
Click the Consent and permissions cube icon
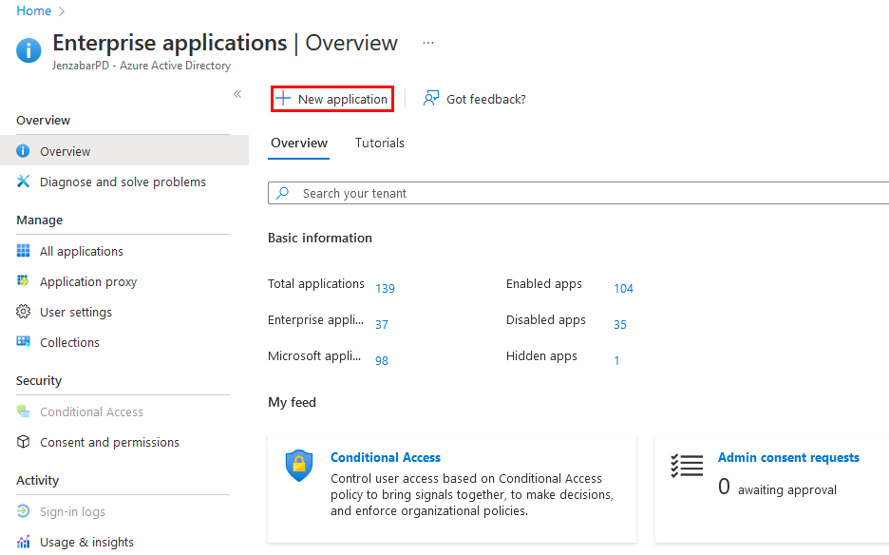coord(24,442)
